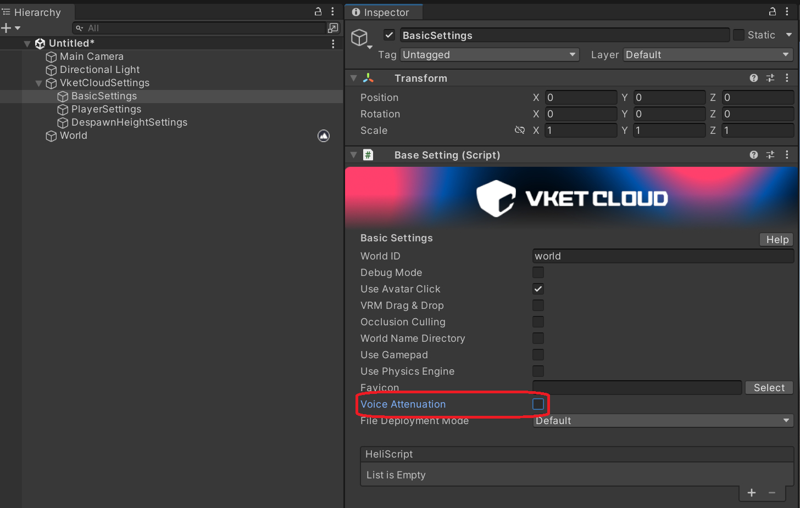Open the Layer dropdown showing Default
This screenshot has width=800, height=508.
point(707,55)
